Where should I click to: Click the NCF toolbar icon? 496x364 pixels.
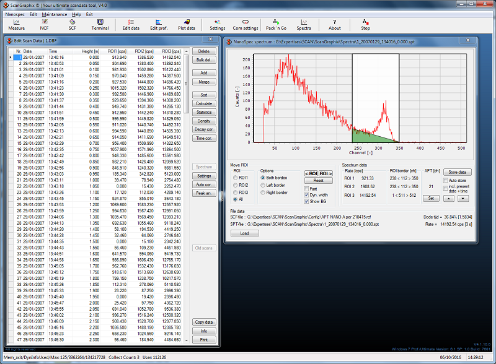point(44,24)
